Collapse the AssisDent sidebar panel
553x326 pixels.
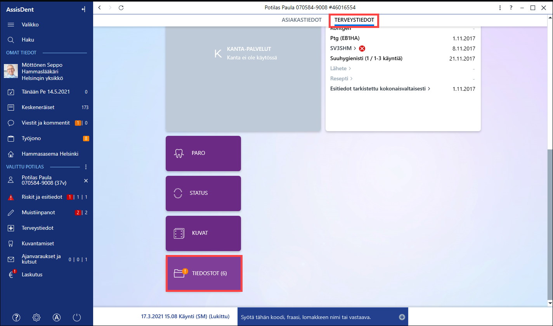click(83, 10)
